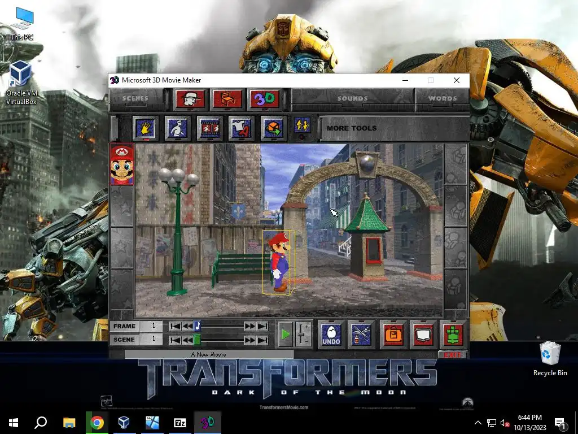This screenshot has width=578, height=434.
Task: Go to previous scene
Action: coord(187,340)
